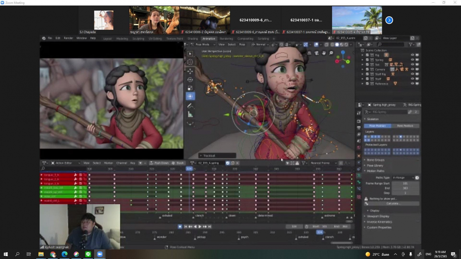Expand the Bone Groups panel
Screen dimensions: 461x259
pyautogui.click(x=375, y=160)
